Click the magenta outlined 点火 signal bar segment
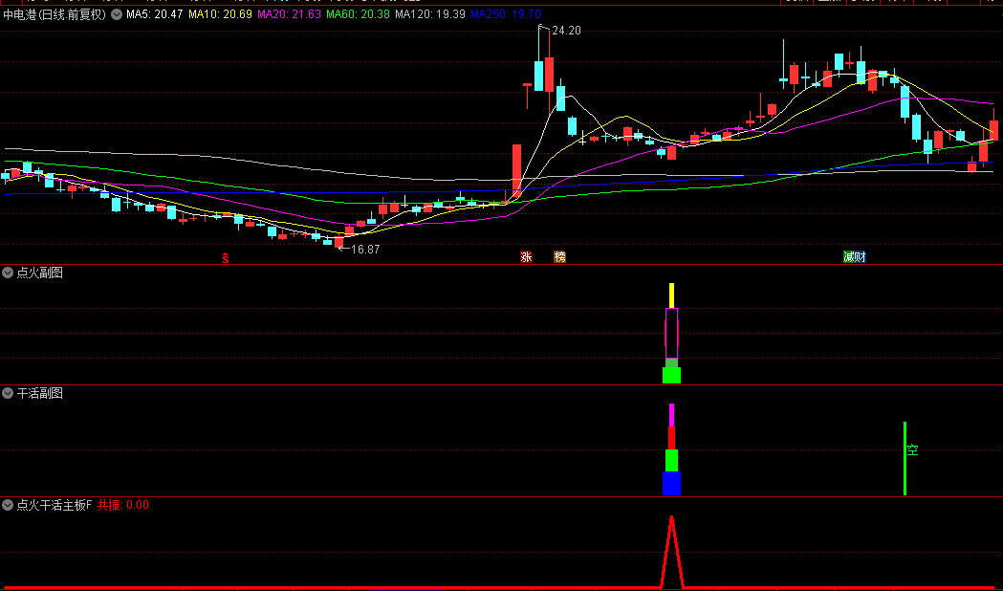 point(671,333)
